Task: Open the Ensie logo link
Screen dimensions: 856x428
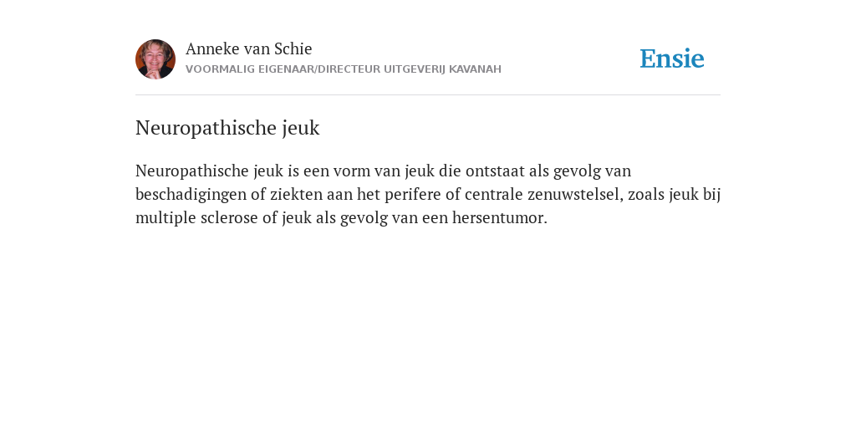Action: (x=672, y=59)
